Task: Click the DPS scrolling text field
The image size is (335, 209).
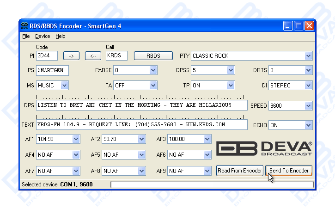Action: 141,105
